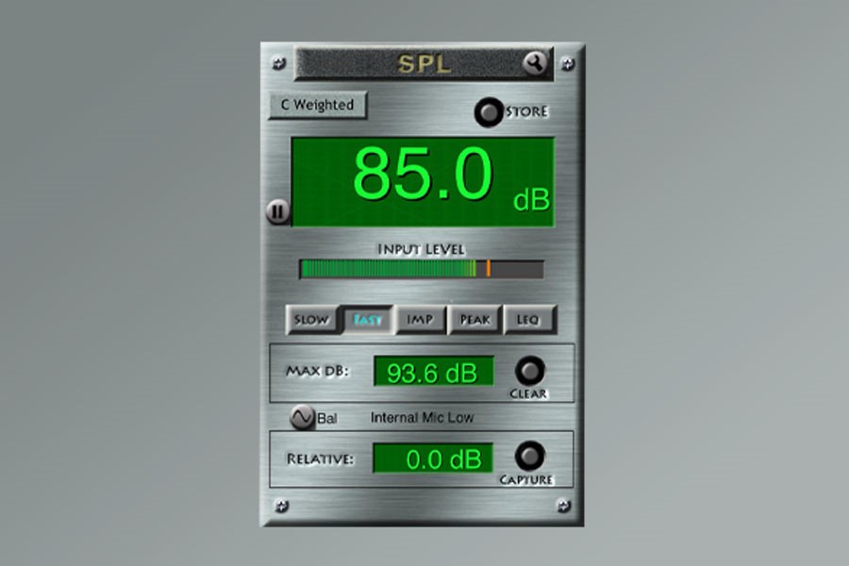Click the Store round button
The image size is (849, 566).
pos(489,112)
